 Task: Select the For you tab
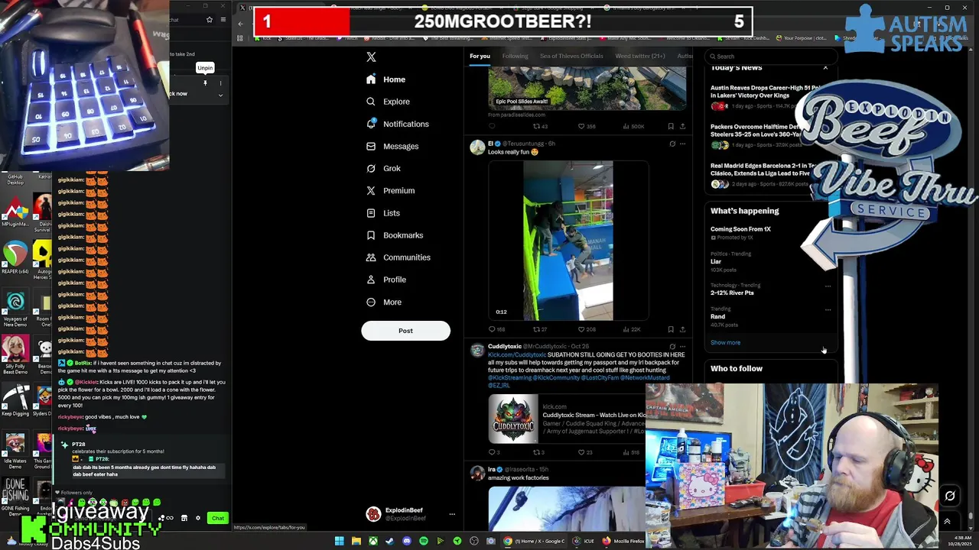480,56
